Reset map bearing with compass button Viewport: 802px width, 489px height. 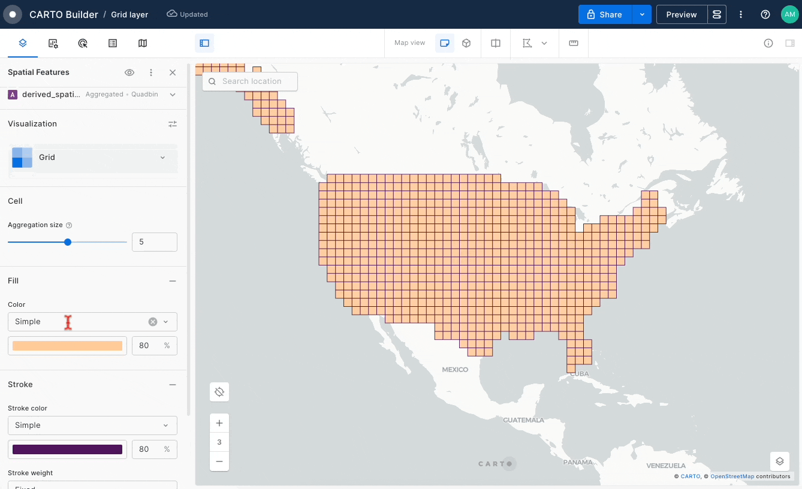pos(219,392)
